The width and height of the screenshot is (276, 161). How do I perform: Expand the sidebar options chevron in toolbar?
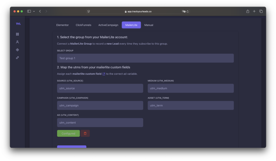pyautogui.click(x=34, y=11)
